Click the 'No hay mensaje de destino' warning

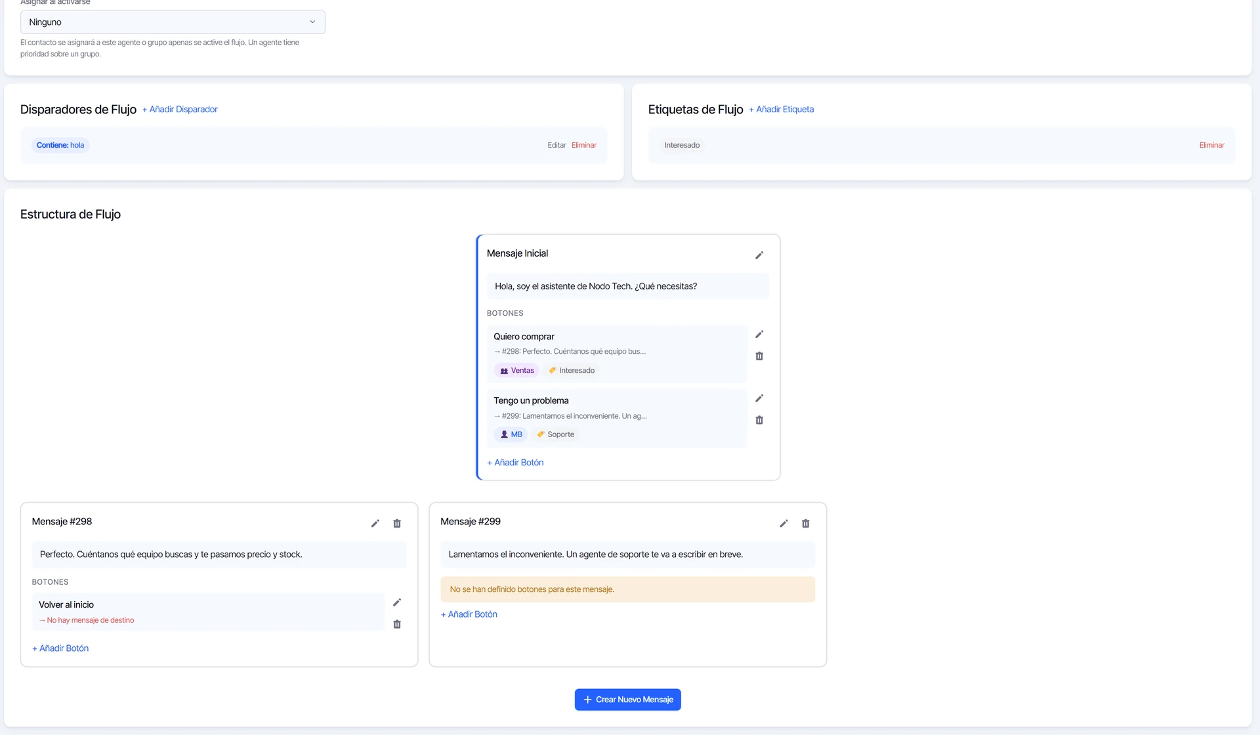pyautogui.click(x=87, y=621)
